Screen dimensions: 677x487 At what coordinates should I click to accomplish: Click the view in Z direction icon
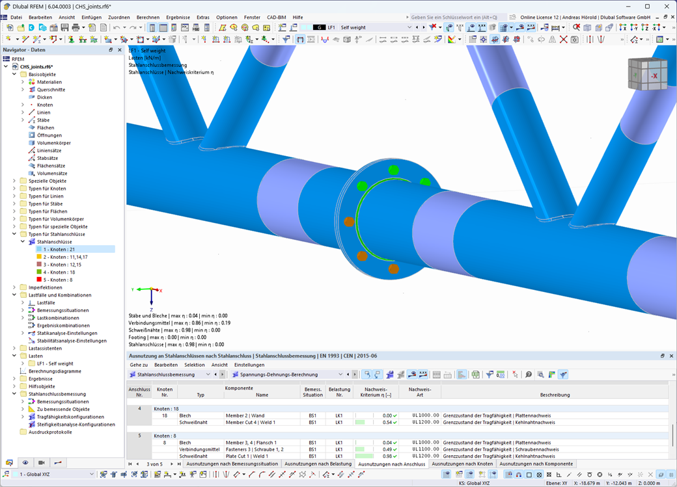pyautogui.click(x=644, y=27)
